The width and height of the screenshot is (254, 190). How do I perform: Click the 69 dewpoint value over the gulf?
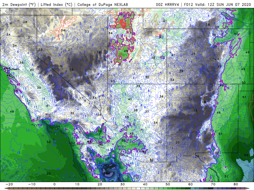108,174
